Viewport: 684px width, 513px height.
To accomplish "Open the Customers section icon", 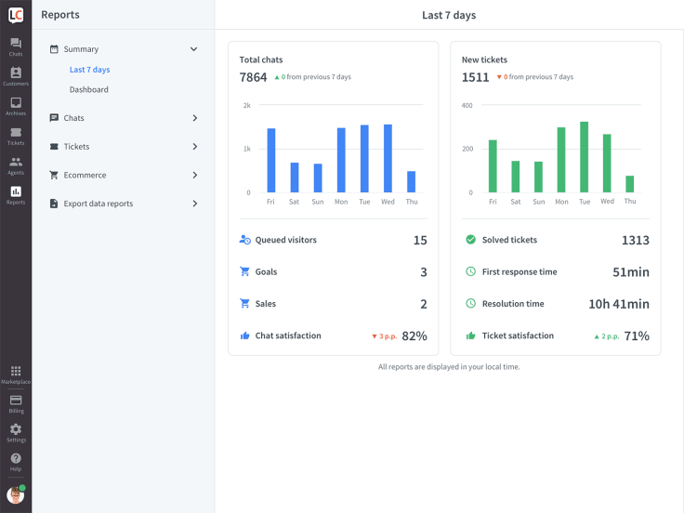I will pos(16,76).
